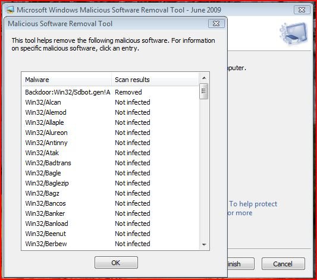Click the malware list scrollbar thumb
The image size is (317, 280).
[x=204, y=91]
